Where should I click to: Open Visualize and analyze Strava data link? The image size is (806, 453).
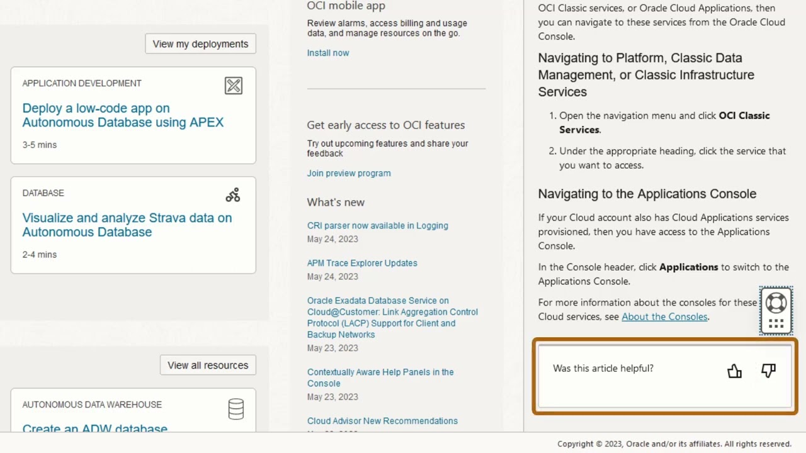127,225
